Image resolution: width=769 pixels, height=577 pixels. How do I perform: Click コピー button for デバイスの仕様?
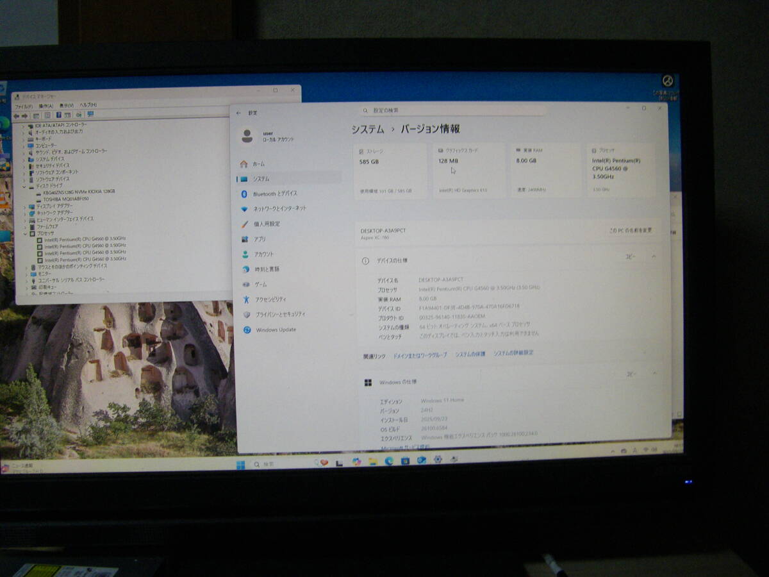click(x=631, y=256)
